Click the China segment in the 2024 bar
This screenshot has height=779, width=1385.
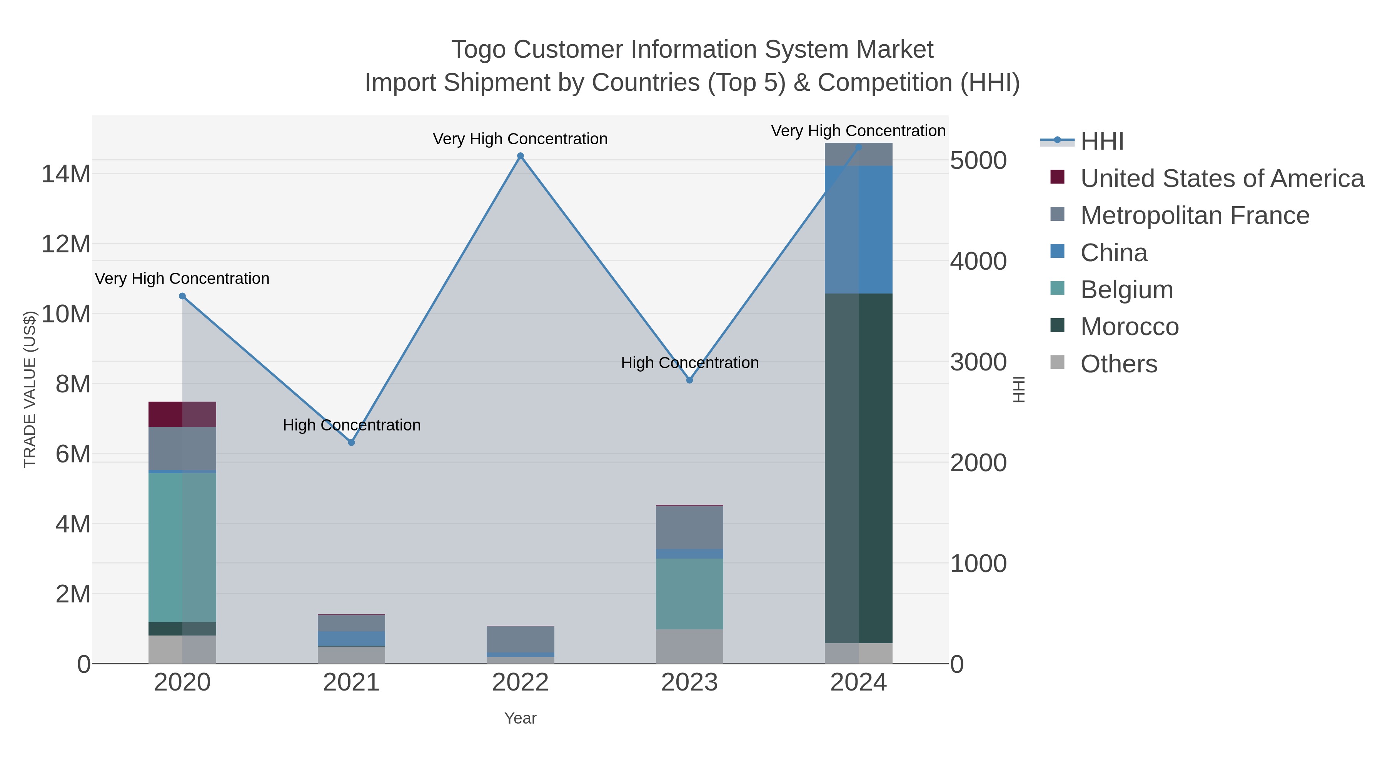[859, 230]
